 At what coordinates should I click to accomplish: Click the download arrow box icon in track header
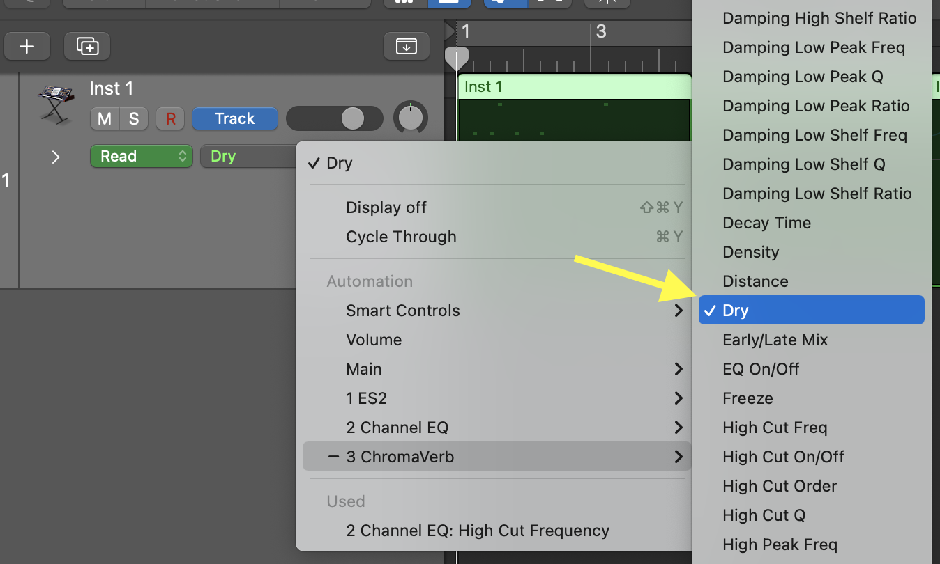click(x=406, y=47)
